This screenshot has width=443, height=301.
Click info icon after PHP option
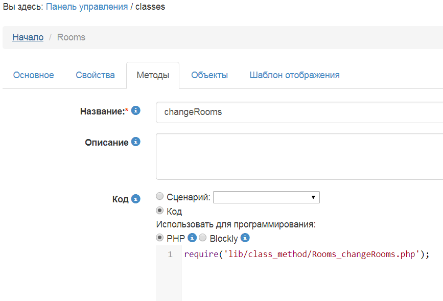(x=192, y=238)
